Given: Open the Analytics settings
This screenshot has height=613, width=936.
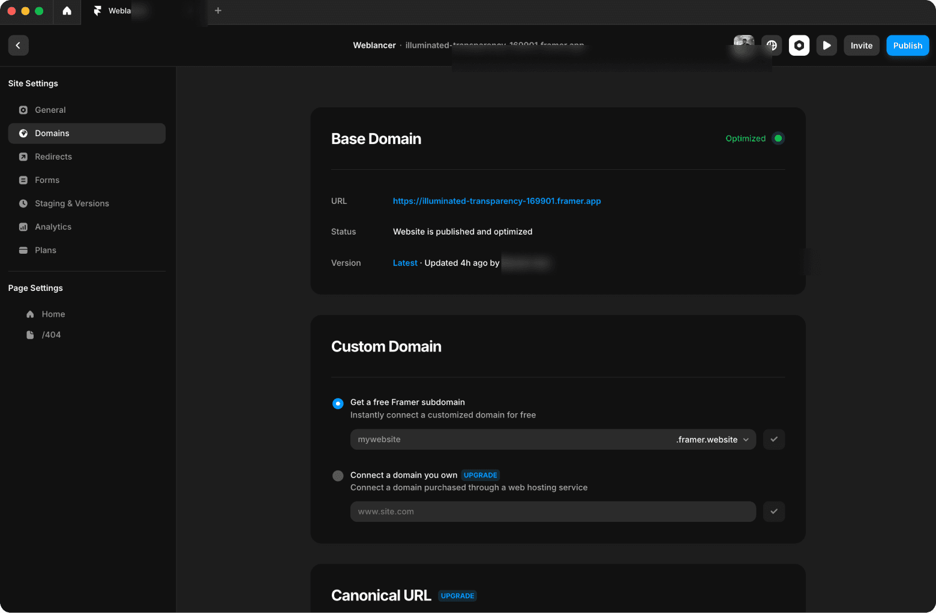Looking at the screenshot, I should [87, 227].
